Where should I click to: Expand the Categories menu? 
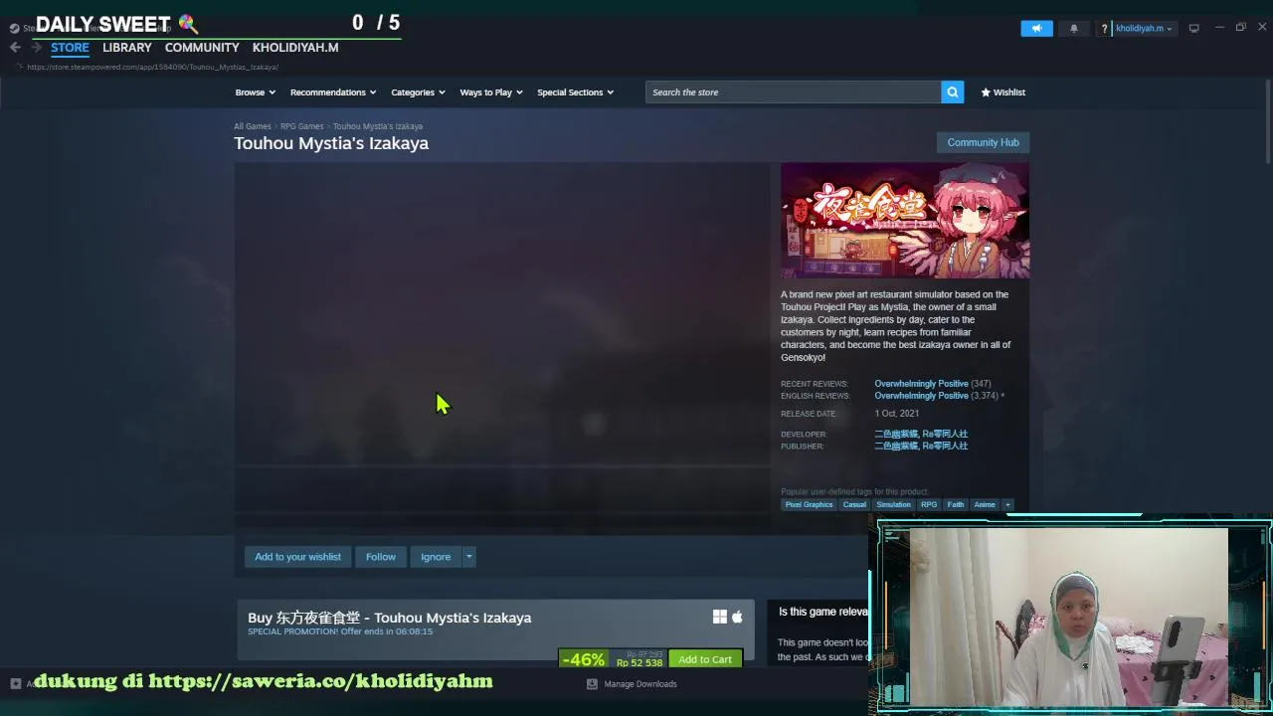pyautogui.click(x=418, y=92)
